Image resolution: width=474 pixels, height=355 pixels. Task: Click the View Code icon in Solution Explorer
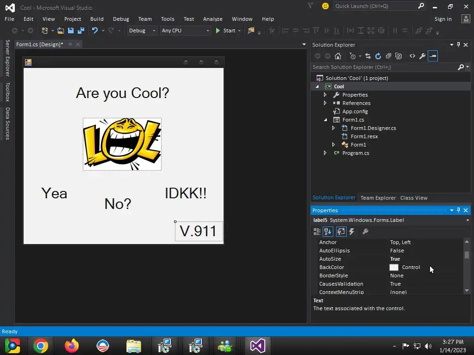tap(412, 56)
